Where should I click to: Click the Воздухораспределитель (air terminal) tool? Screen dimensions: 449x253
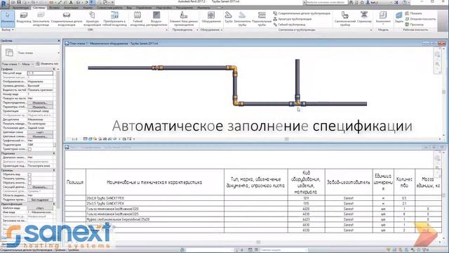click(x=156, y=18)
